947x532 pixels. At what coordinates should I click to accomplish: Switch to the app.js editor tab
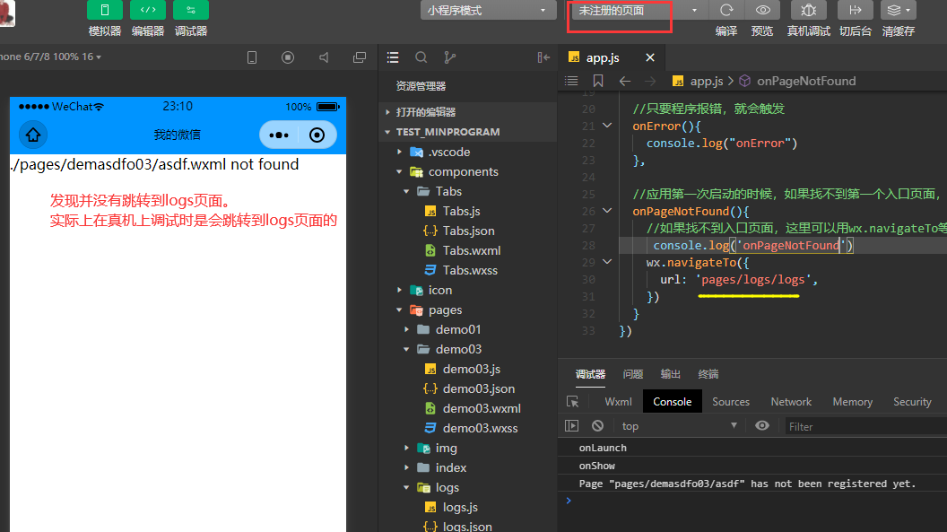pos(602,57)
